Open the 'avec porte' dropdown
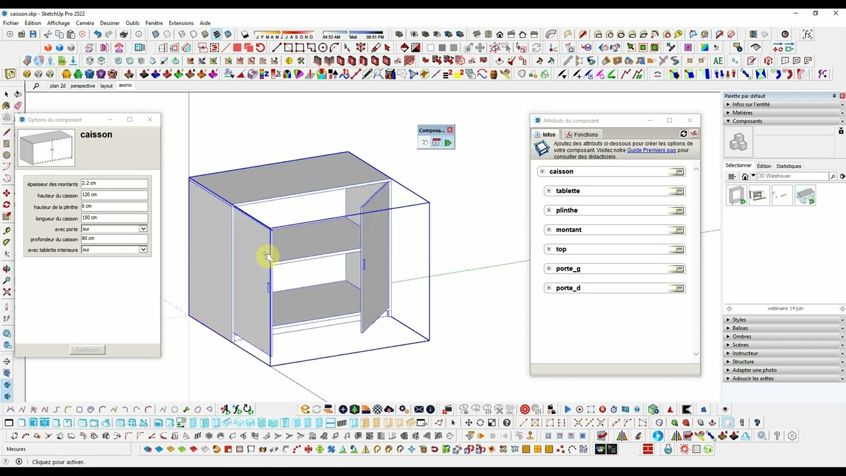Viewport: 846px width, 476px height. pyautogui.click(x=143, y=229)
